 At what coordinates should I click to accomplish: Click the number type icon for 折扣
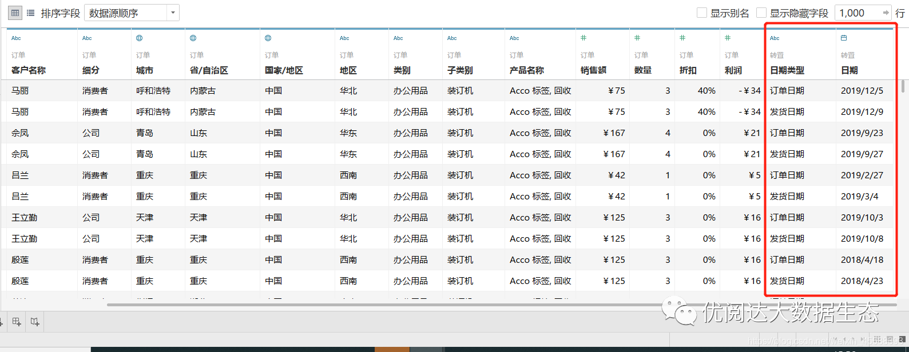(x=682, y=38)
